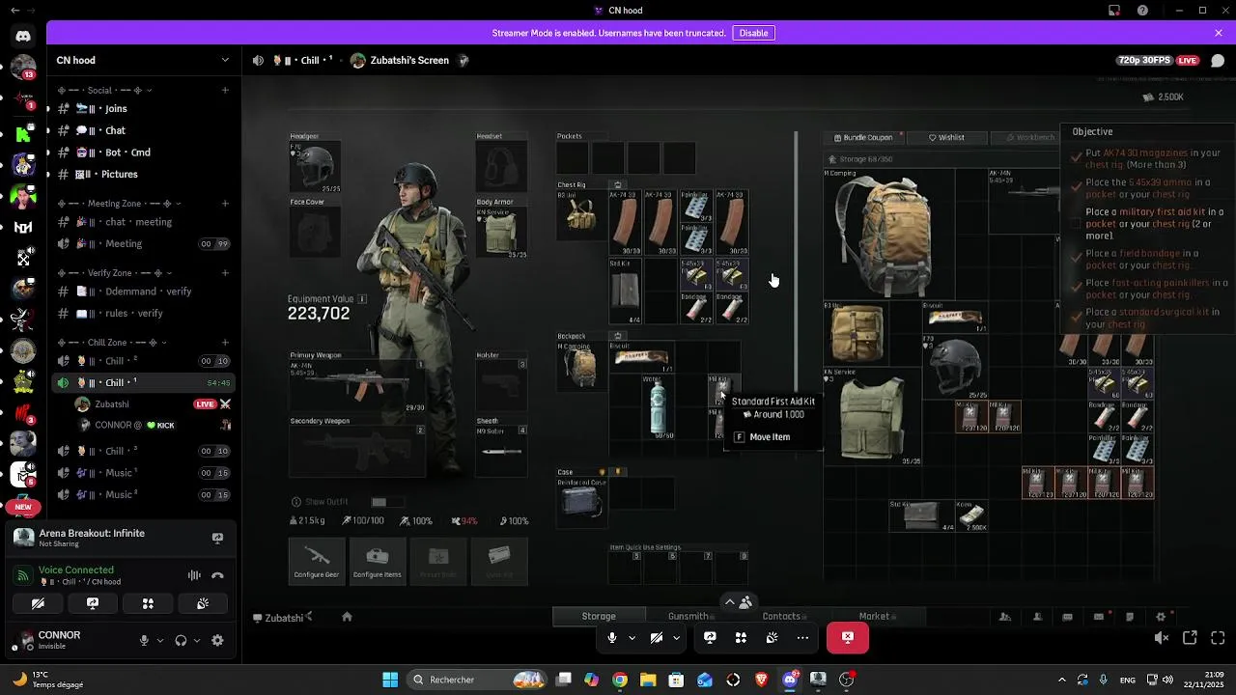Click help question mark icon in title bar
Viewport: 1236px width, 695px height.
pos(1143,11)
